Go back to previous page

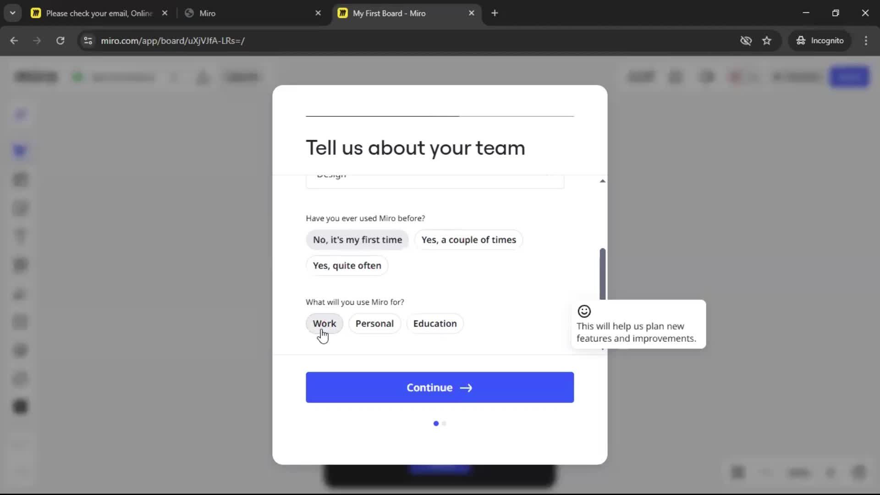tap(14, 41)
